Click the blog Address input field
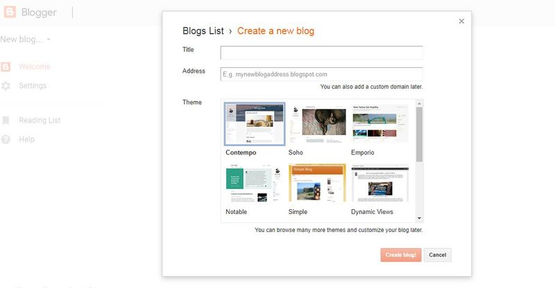555x288 pixels. pos(321,74)
